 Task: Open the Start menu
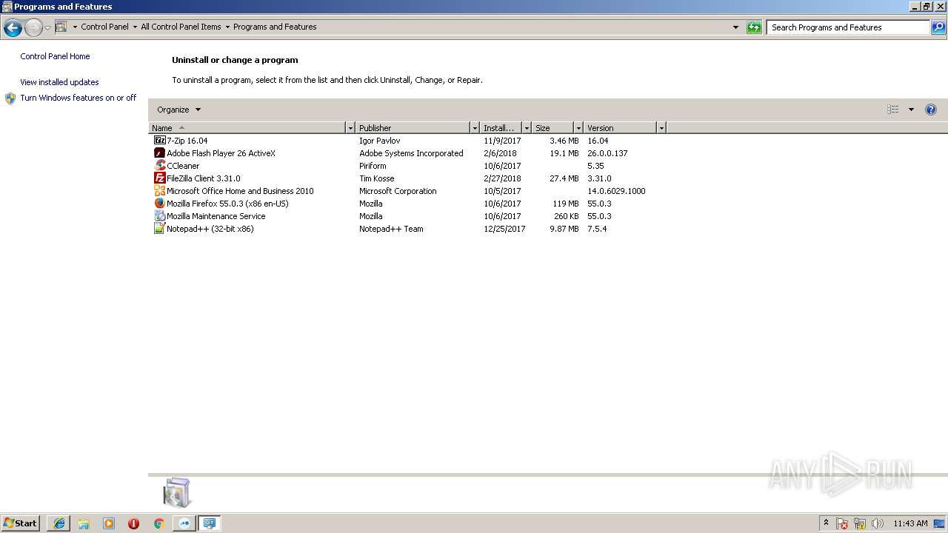[x=21, y=523]
